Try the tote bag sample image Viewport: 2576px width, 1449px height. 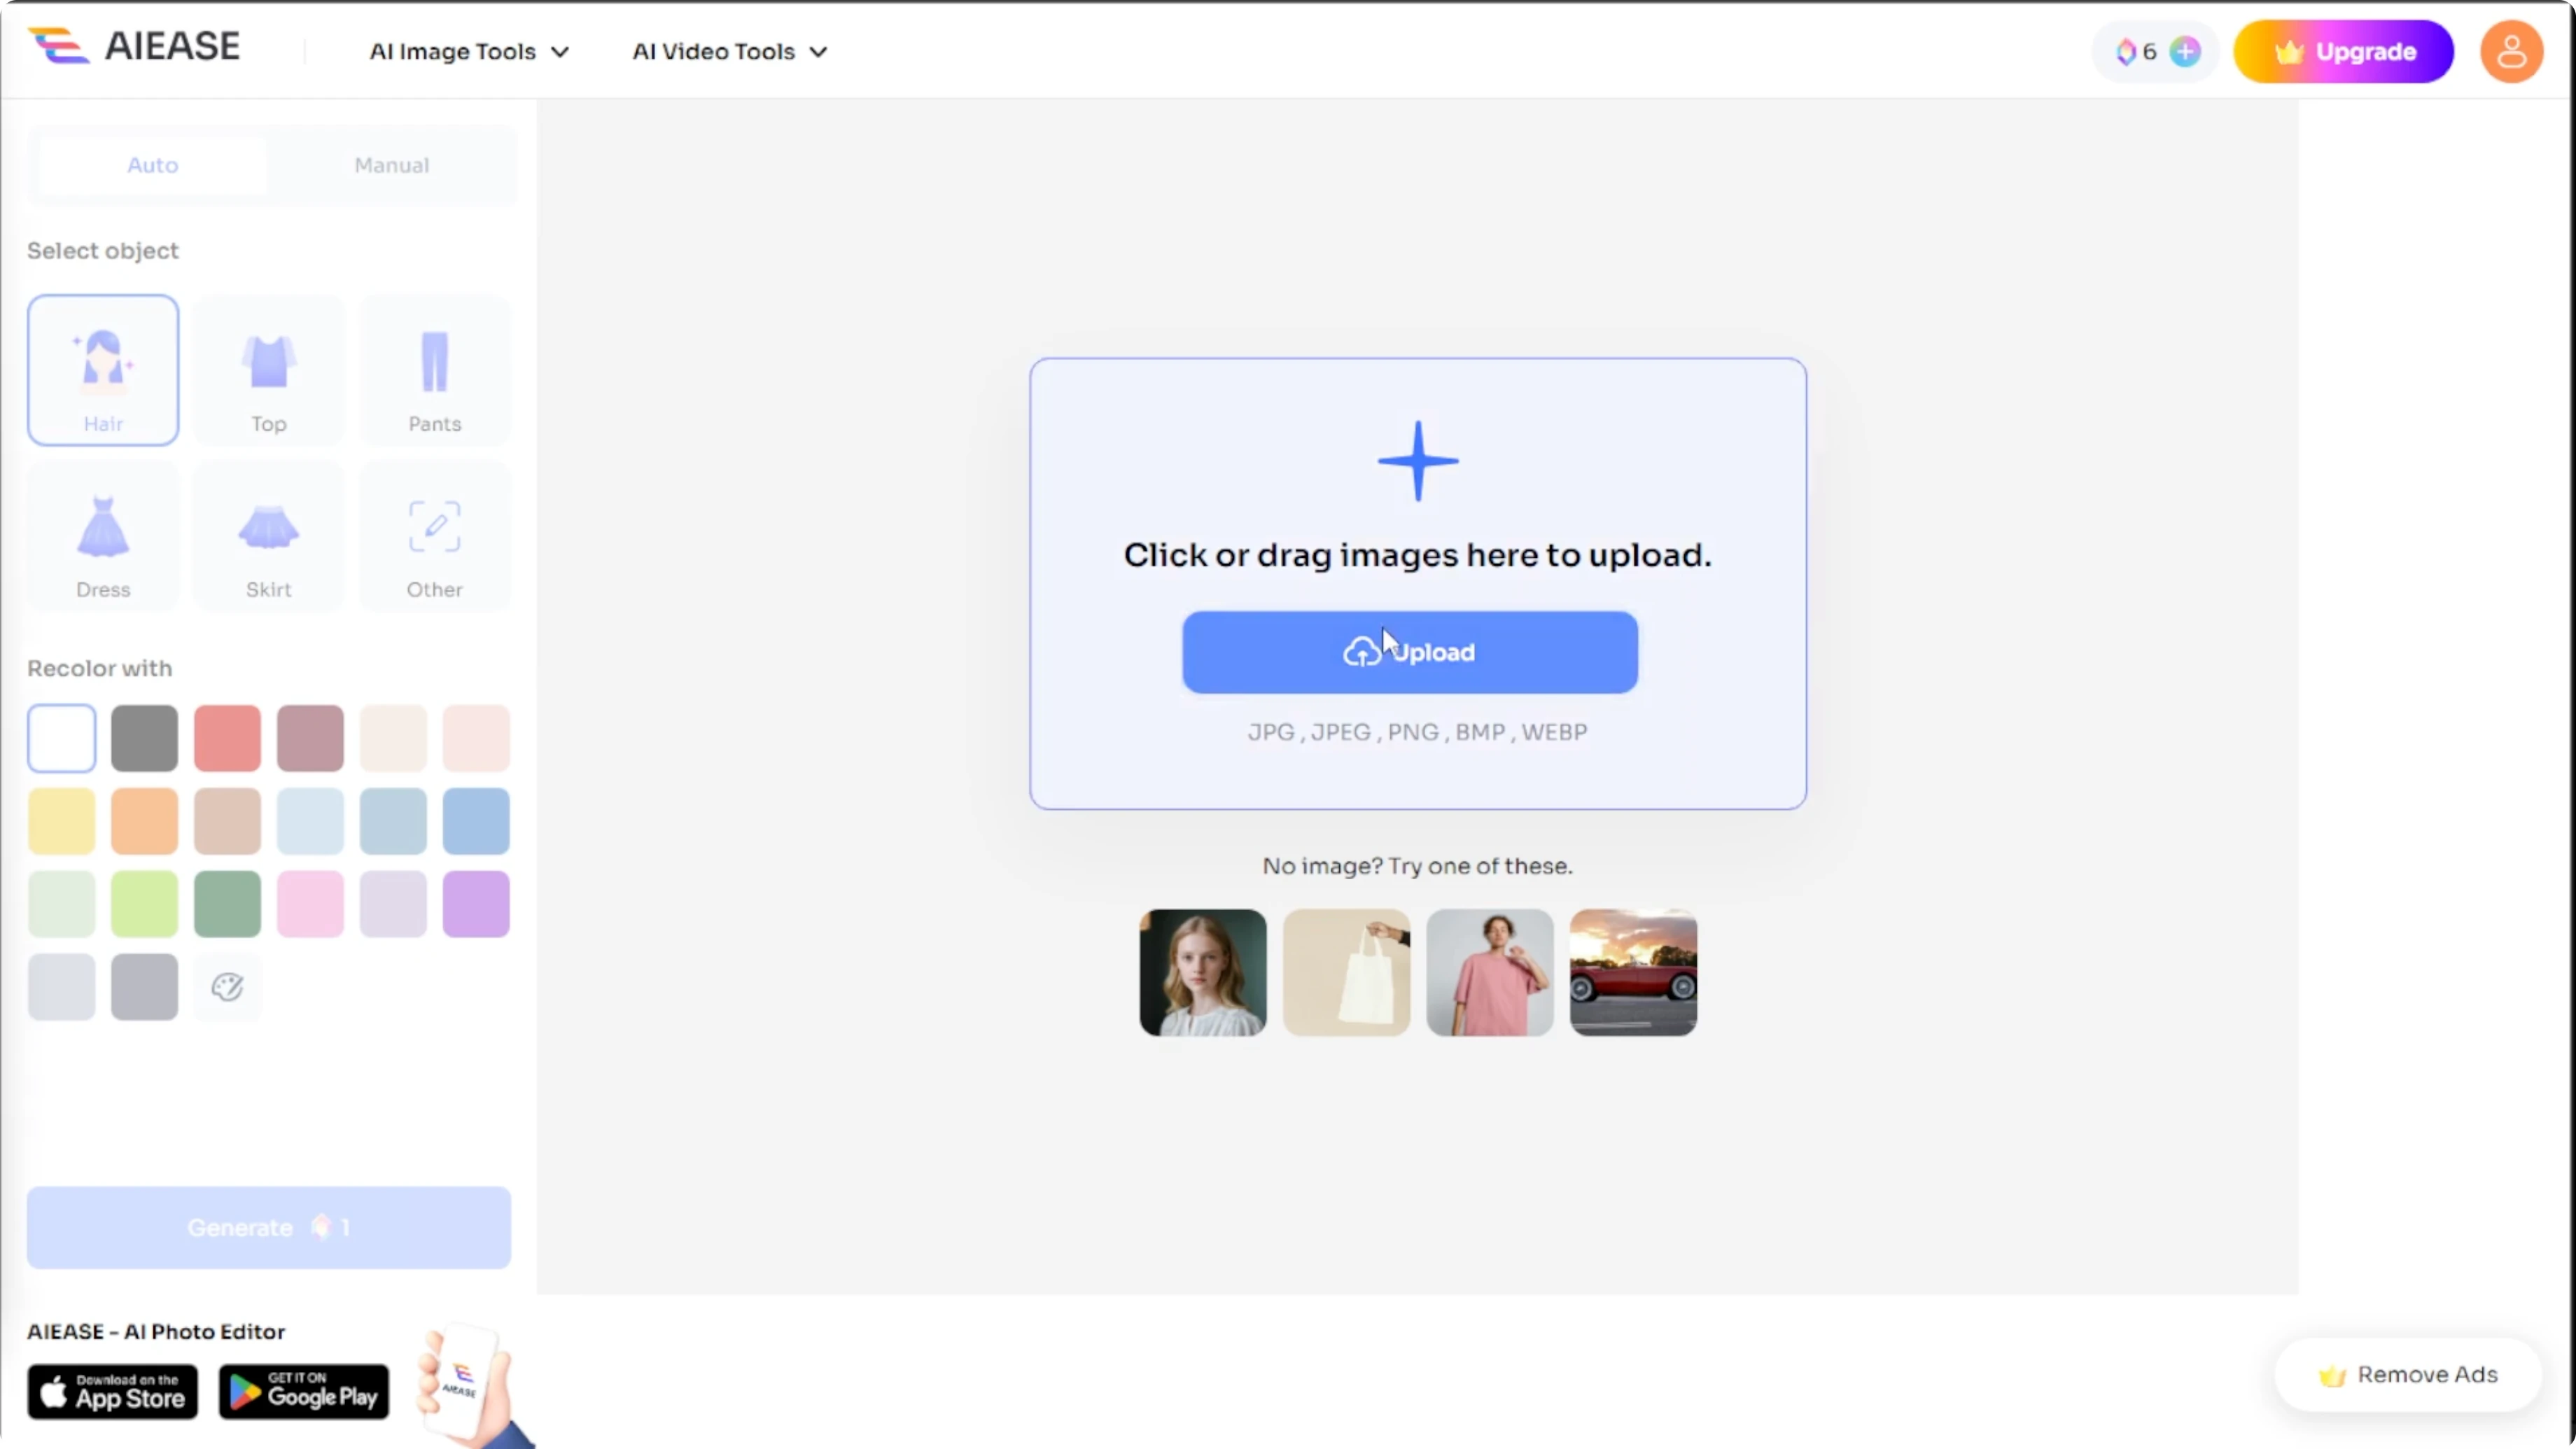point(1346,972)
